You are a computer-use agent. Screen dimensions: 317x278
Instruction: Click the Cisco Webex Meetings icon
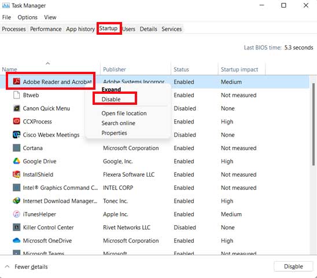[17, 134]
